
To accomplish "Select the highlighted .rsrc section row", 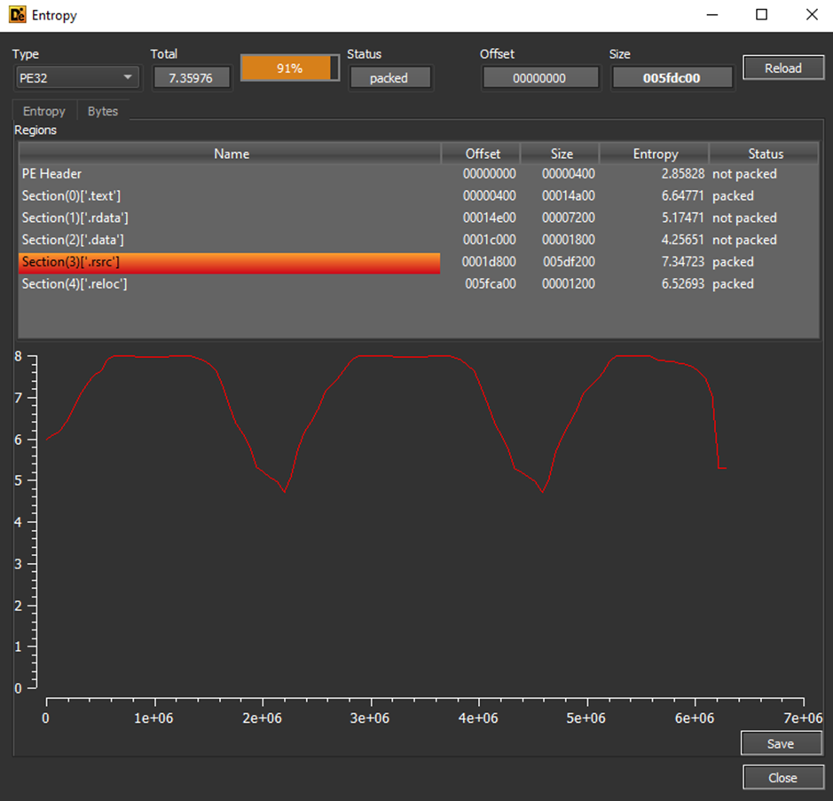I will pyautogui.click(x=418, y=262).
